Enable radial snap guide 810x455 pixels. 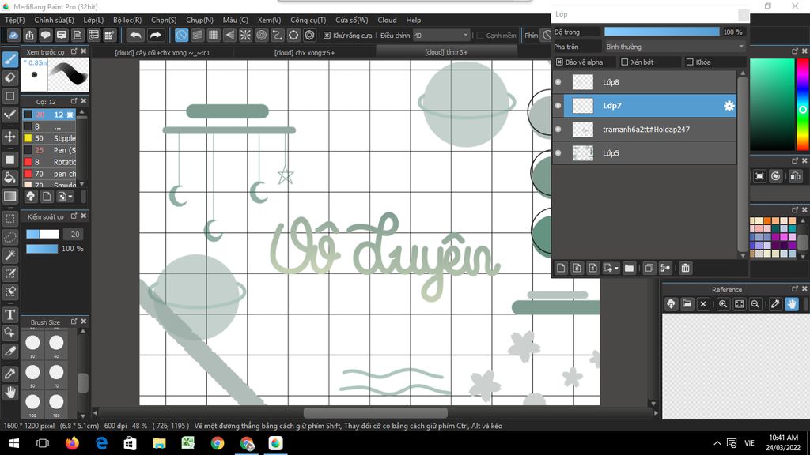tap(245, 35)
